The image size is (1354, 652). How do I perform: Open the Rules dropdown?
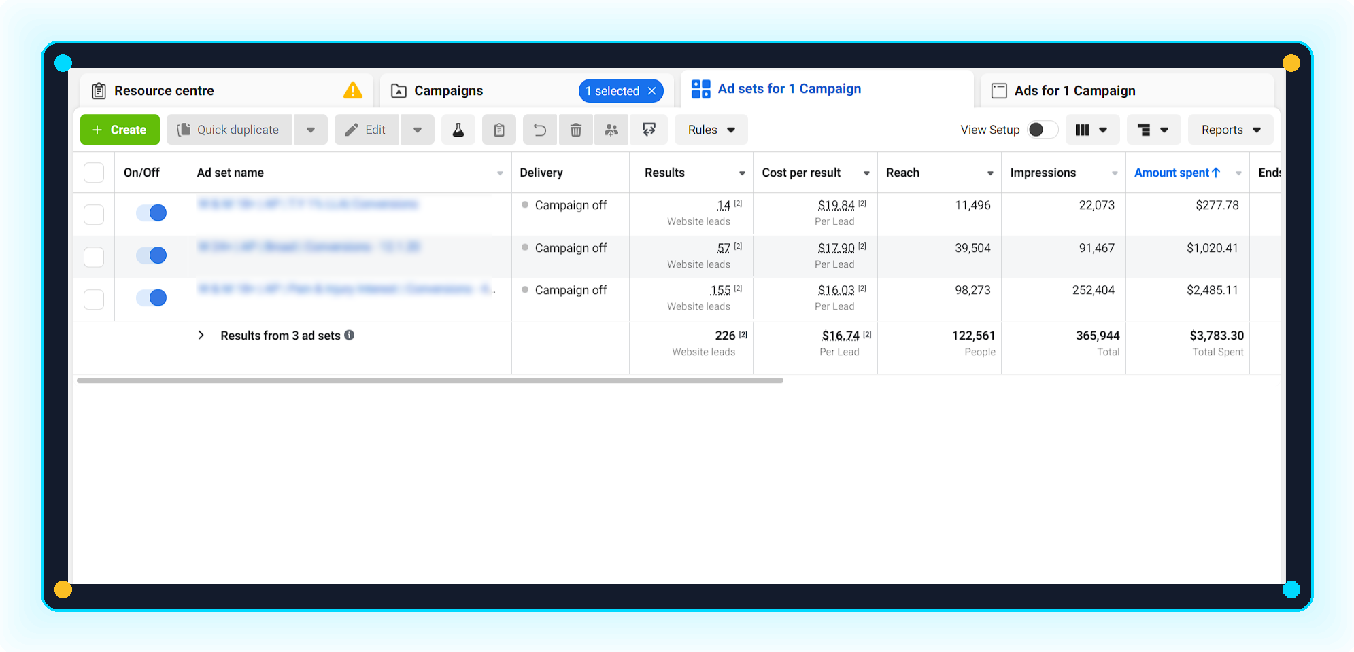(x=711, y=130)
